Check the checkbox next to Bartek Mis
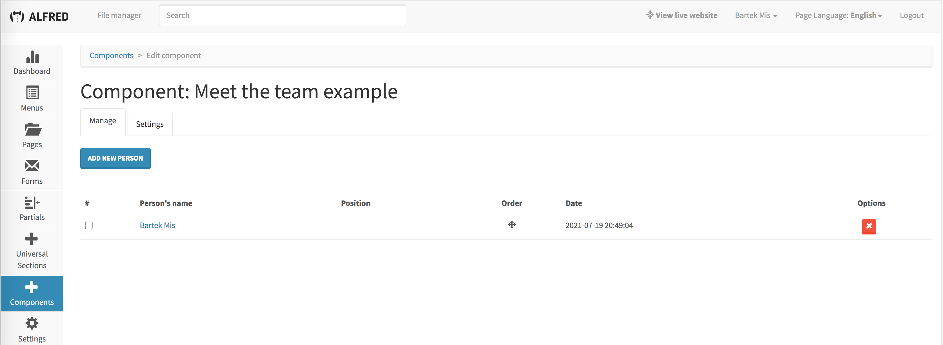The width and height of the screenshot is (943, 345). pos(88,225)
